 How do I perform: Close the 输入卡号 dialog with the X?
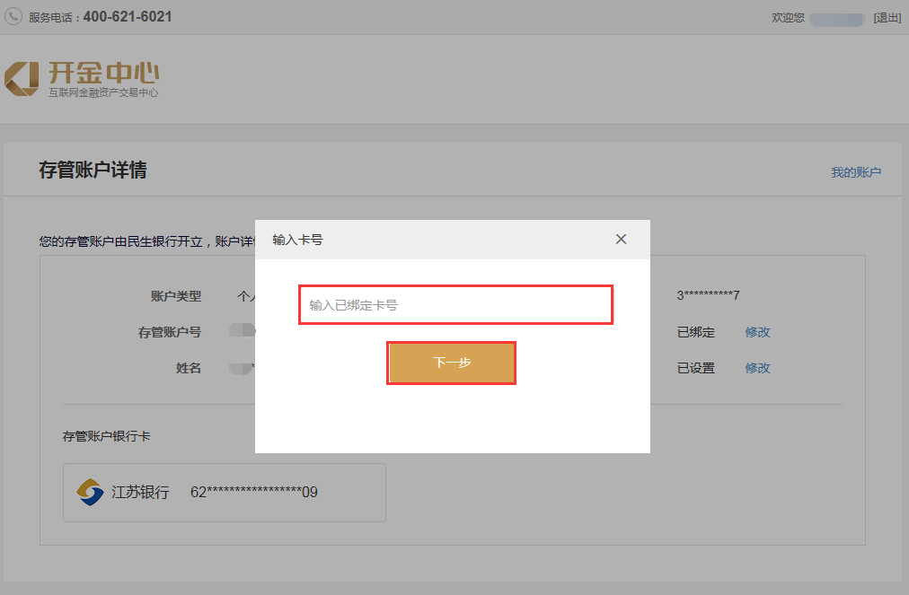(621, 240)
